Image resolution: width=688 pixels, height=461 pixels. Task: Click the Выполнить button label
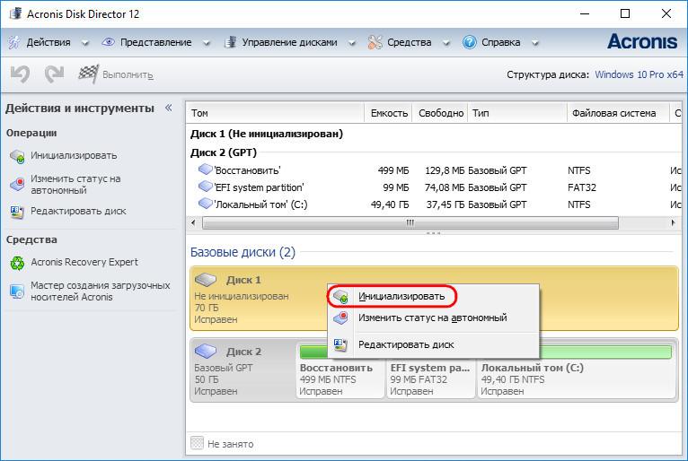128,75
